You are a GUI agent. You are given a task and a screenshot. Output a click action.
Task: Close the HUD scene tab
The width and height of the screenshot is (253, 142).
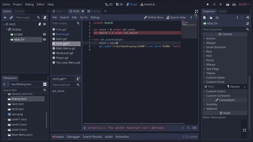tap(83, 11)
